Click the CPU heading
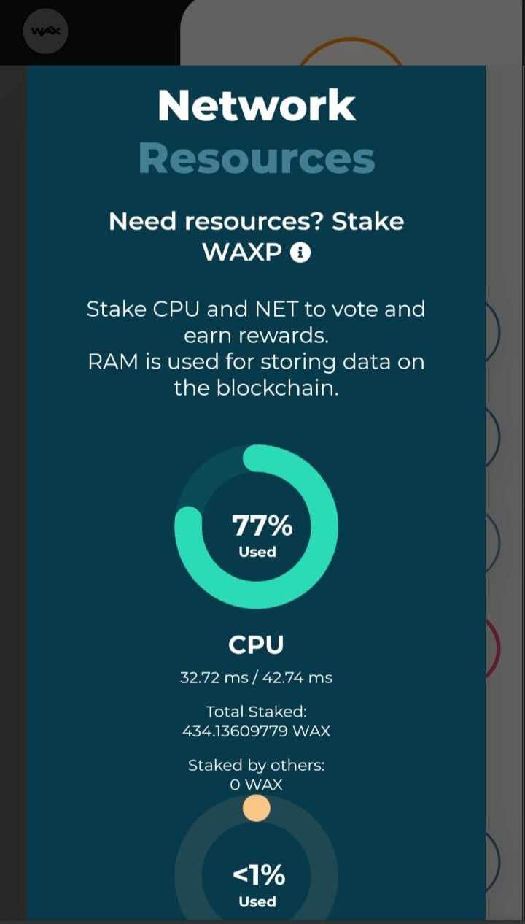Image resolution: width=525 pixels, height=924 pixels. (256, 644)
